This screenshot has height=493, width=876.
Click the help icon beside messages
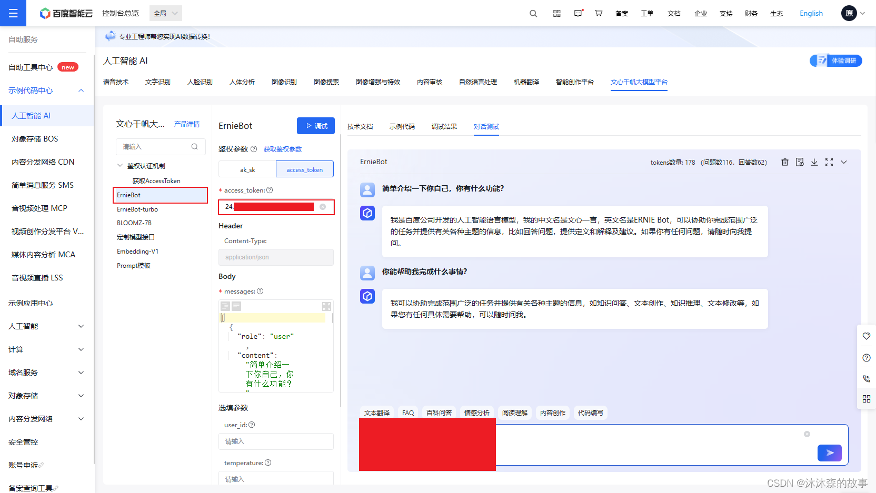tap(260, 291)
